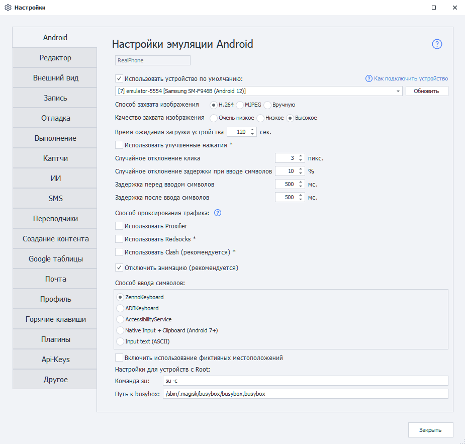Open the default device dropdown list
The height and width of the screenshot is (444, 465).
coord(398,91)
